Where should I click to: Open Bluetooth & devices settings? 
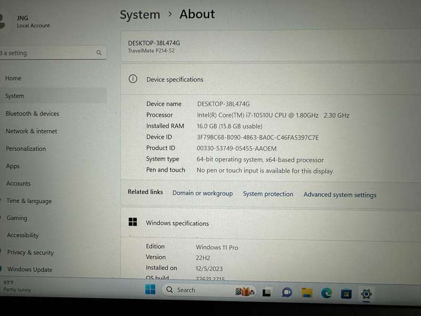[32, 114]
